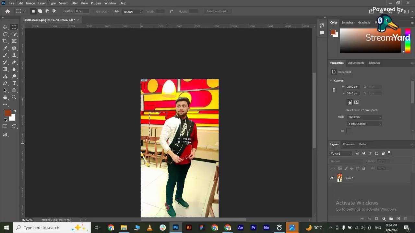Switch layer filtering on or off
The height and width of the screenshot is (233, 415).
tap(389, 153)
